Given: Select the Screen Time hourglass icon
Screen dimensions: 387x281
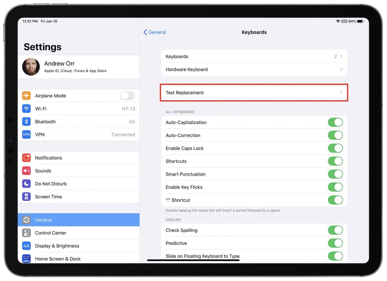Looking at the screenshot, I should (26, 196).
